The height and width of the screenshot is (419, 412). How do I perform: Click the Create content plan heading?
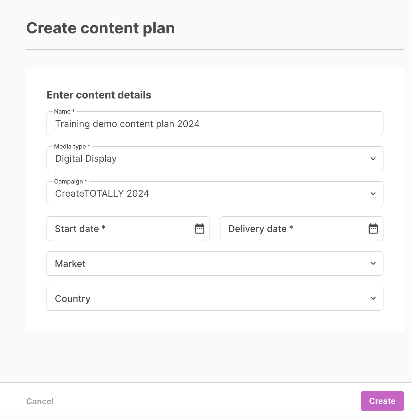101,28
